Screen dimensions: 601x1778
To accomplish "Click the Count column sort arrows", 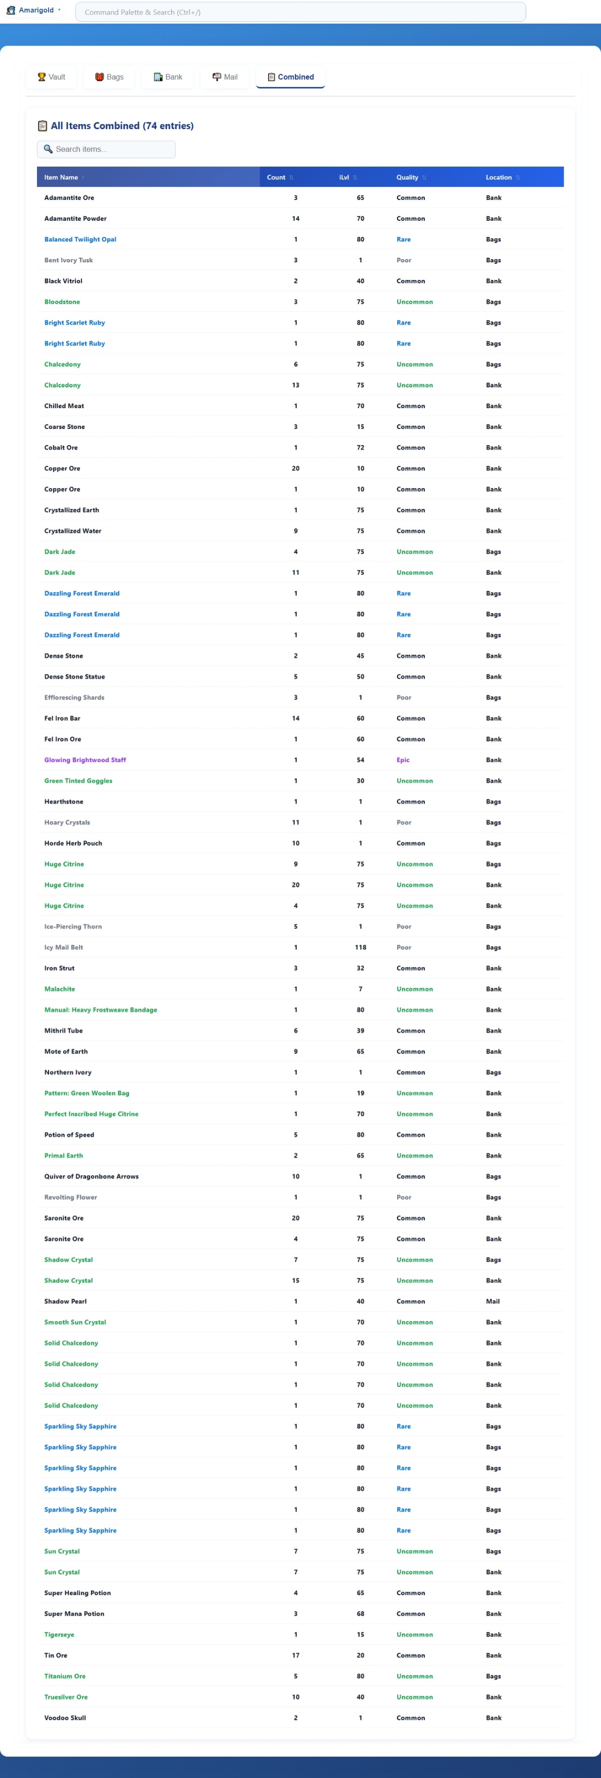I will tap(291, 177).
